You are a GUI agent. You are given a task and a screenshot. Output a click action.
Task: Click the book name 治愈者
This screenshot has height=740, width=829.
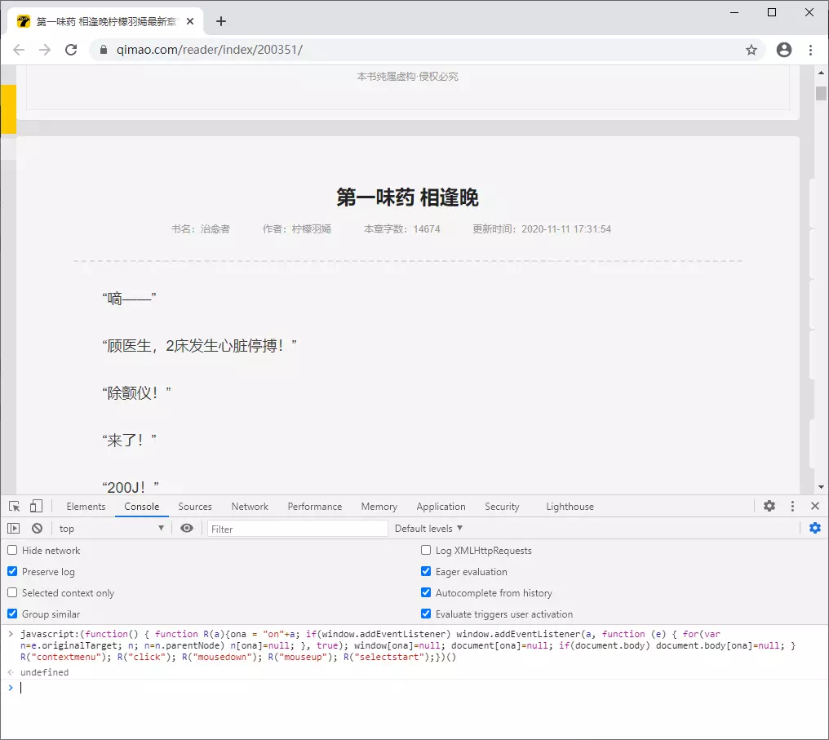215,229
